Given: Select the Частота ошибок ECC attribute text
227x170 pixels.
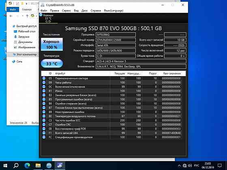Looking at the screenshot, I should click(x=68, y=120).
